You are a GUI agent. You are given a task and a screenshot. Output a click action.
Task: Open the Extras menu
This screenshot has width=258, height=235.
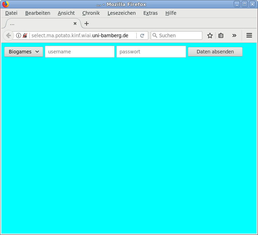pos(150,13)
